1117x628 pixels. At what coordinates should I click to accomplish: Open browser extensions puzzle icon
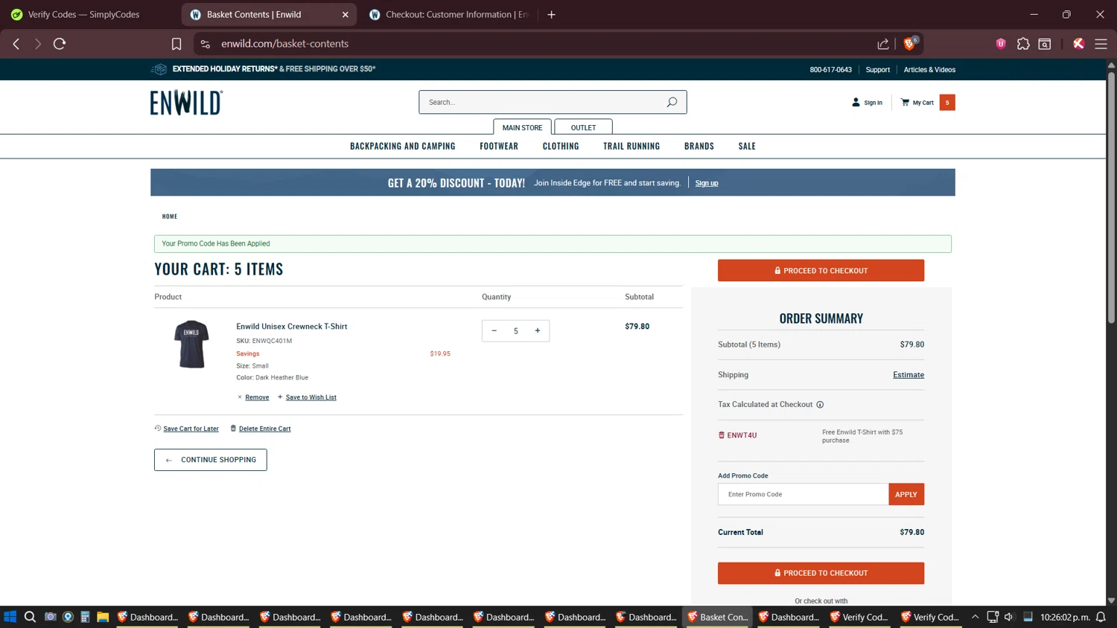point(1023,44)
